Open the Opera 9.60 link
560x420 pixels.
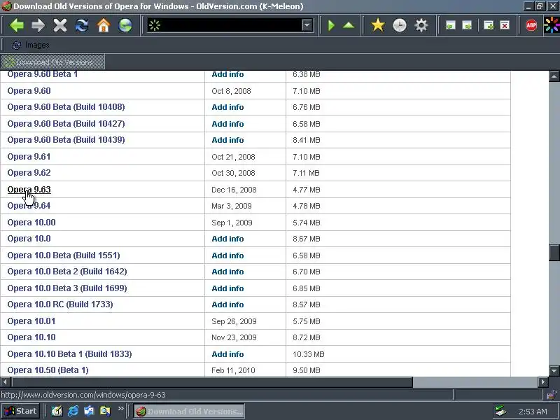coord(29,91)
